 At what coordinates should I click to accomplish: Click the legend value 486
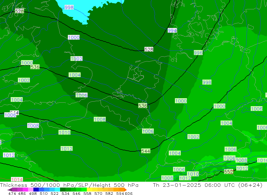22,193
